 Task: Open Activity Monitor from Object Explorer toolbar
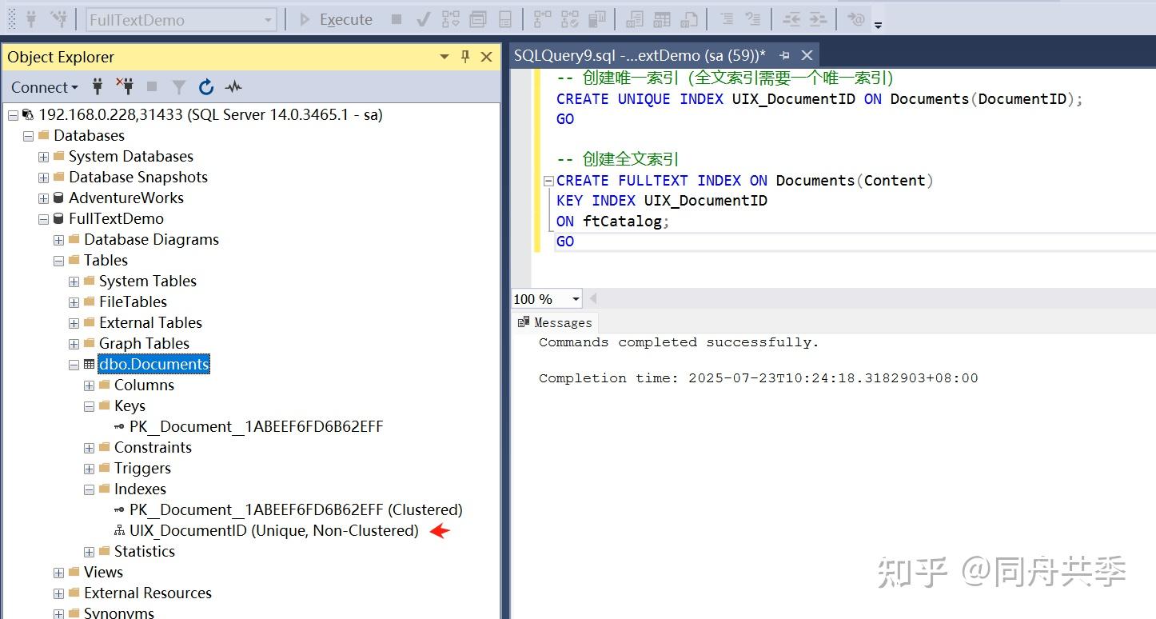[x=233, y=86]
